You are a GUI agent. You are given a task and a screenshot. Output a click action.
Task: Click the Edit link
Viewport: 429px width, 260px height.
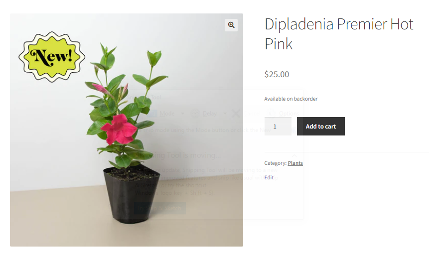[x=269, y=177]
